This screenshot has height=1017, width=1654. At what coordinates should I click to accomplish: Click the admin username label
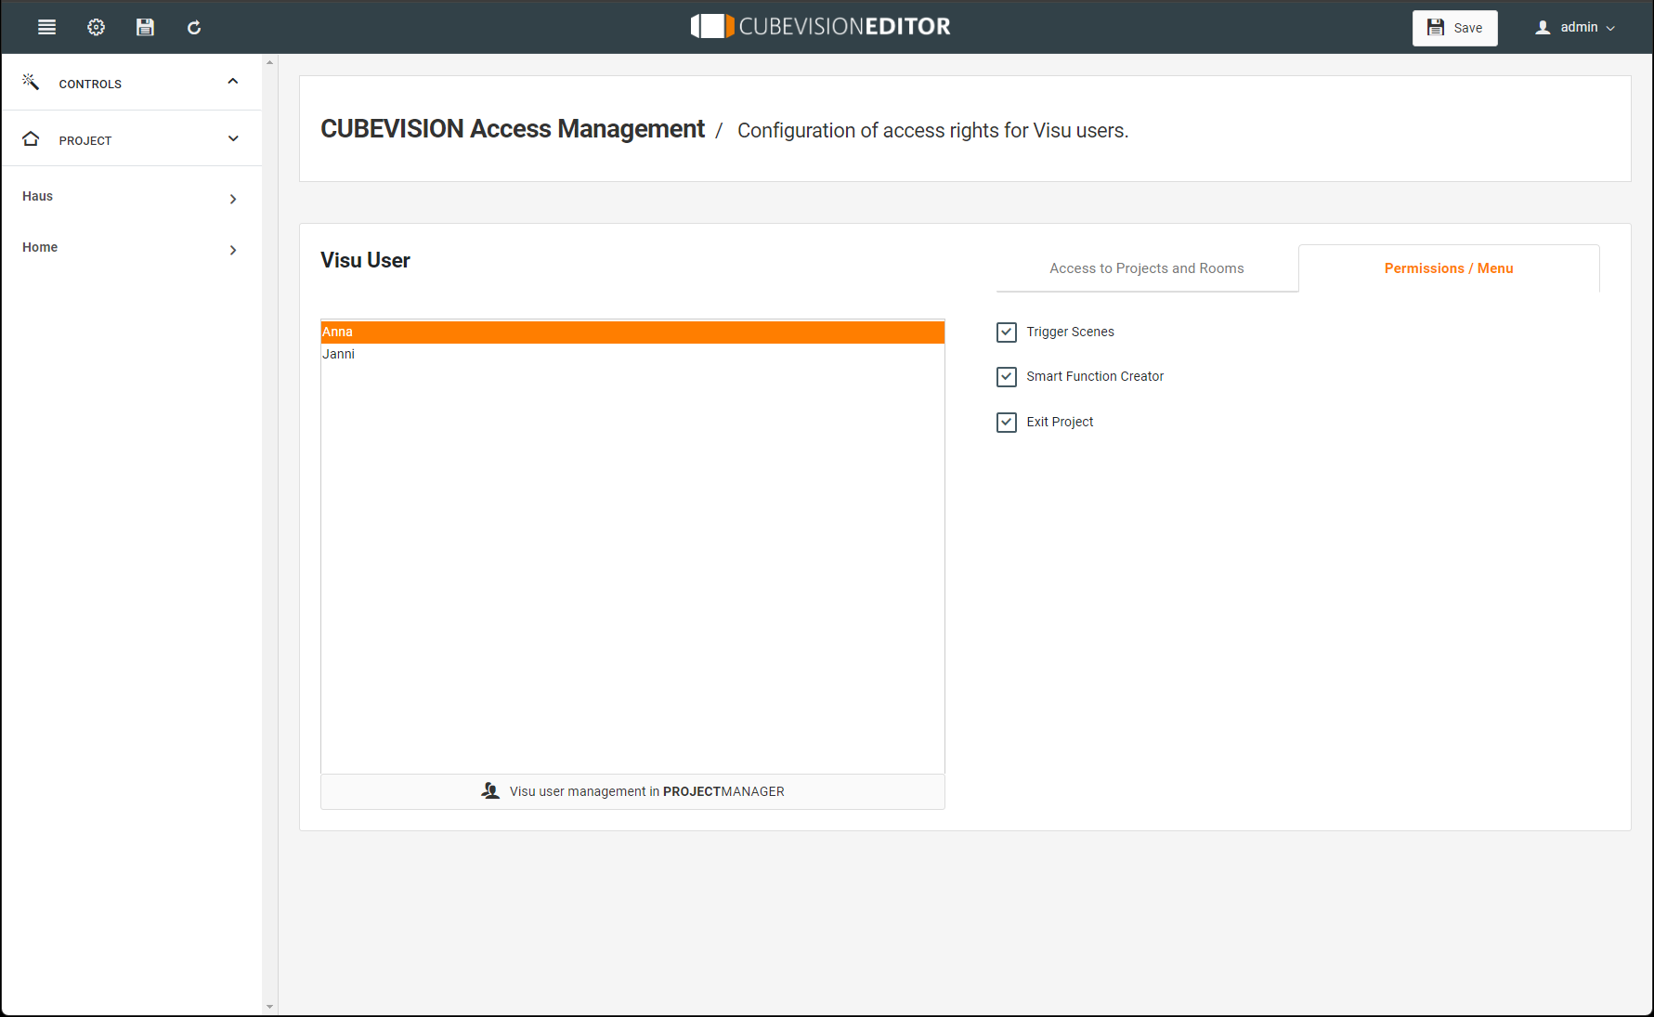[x=1579, y=28]
